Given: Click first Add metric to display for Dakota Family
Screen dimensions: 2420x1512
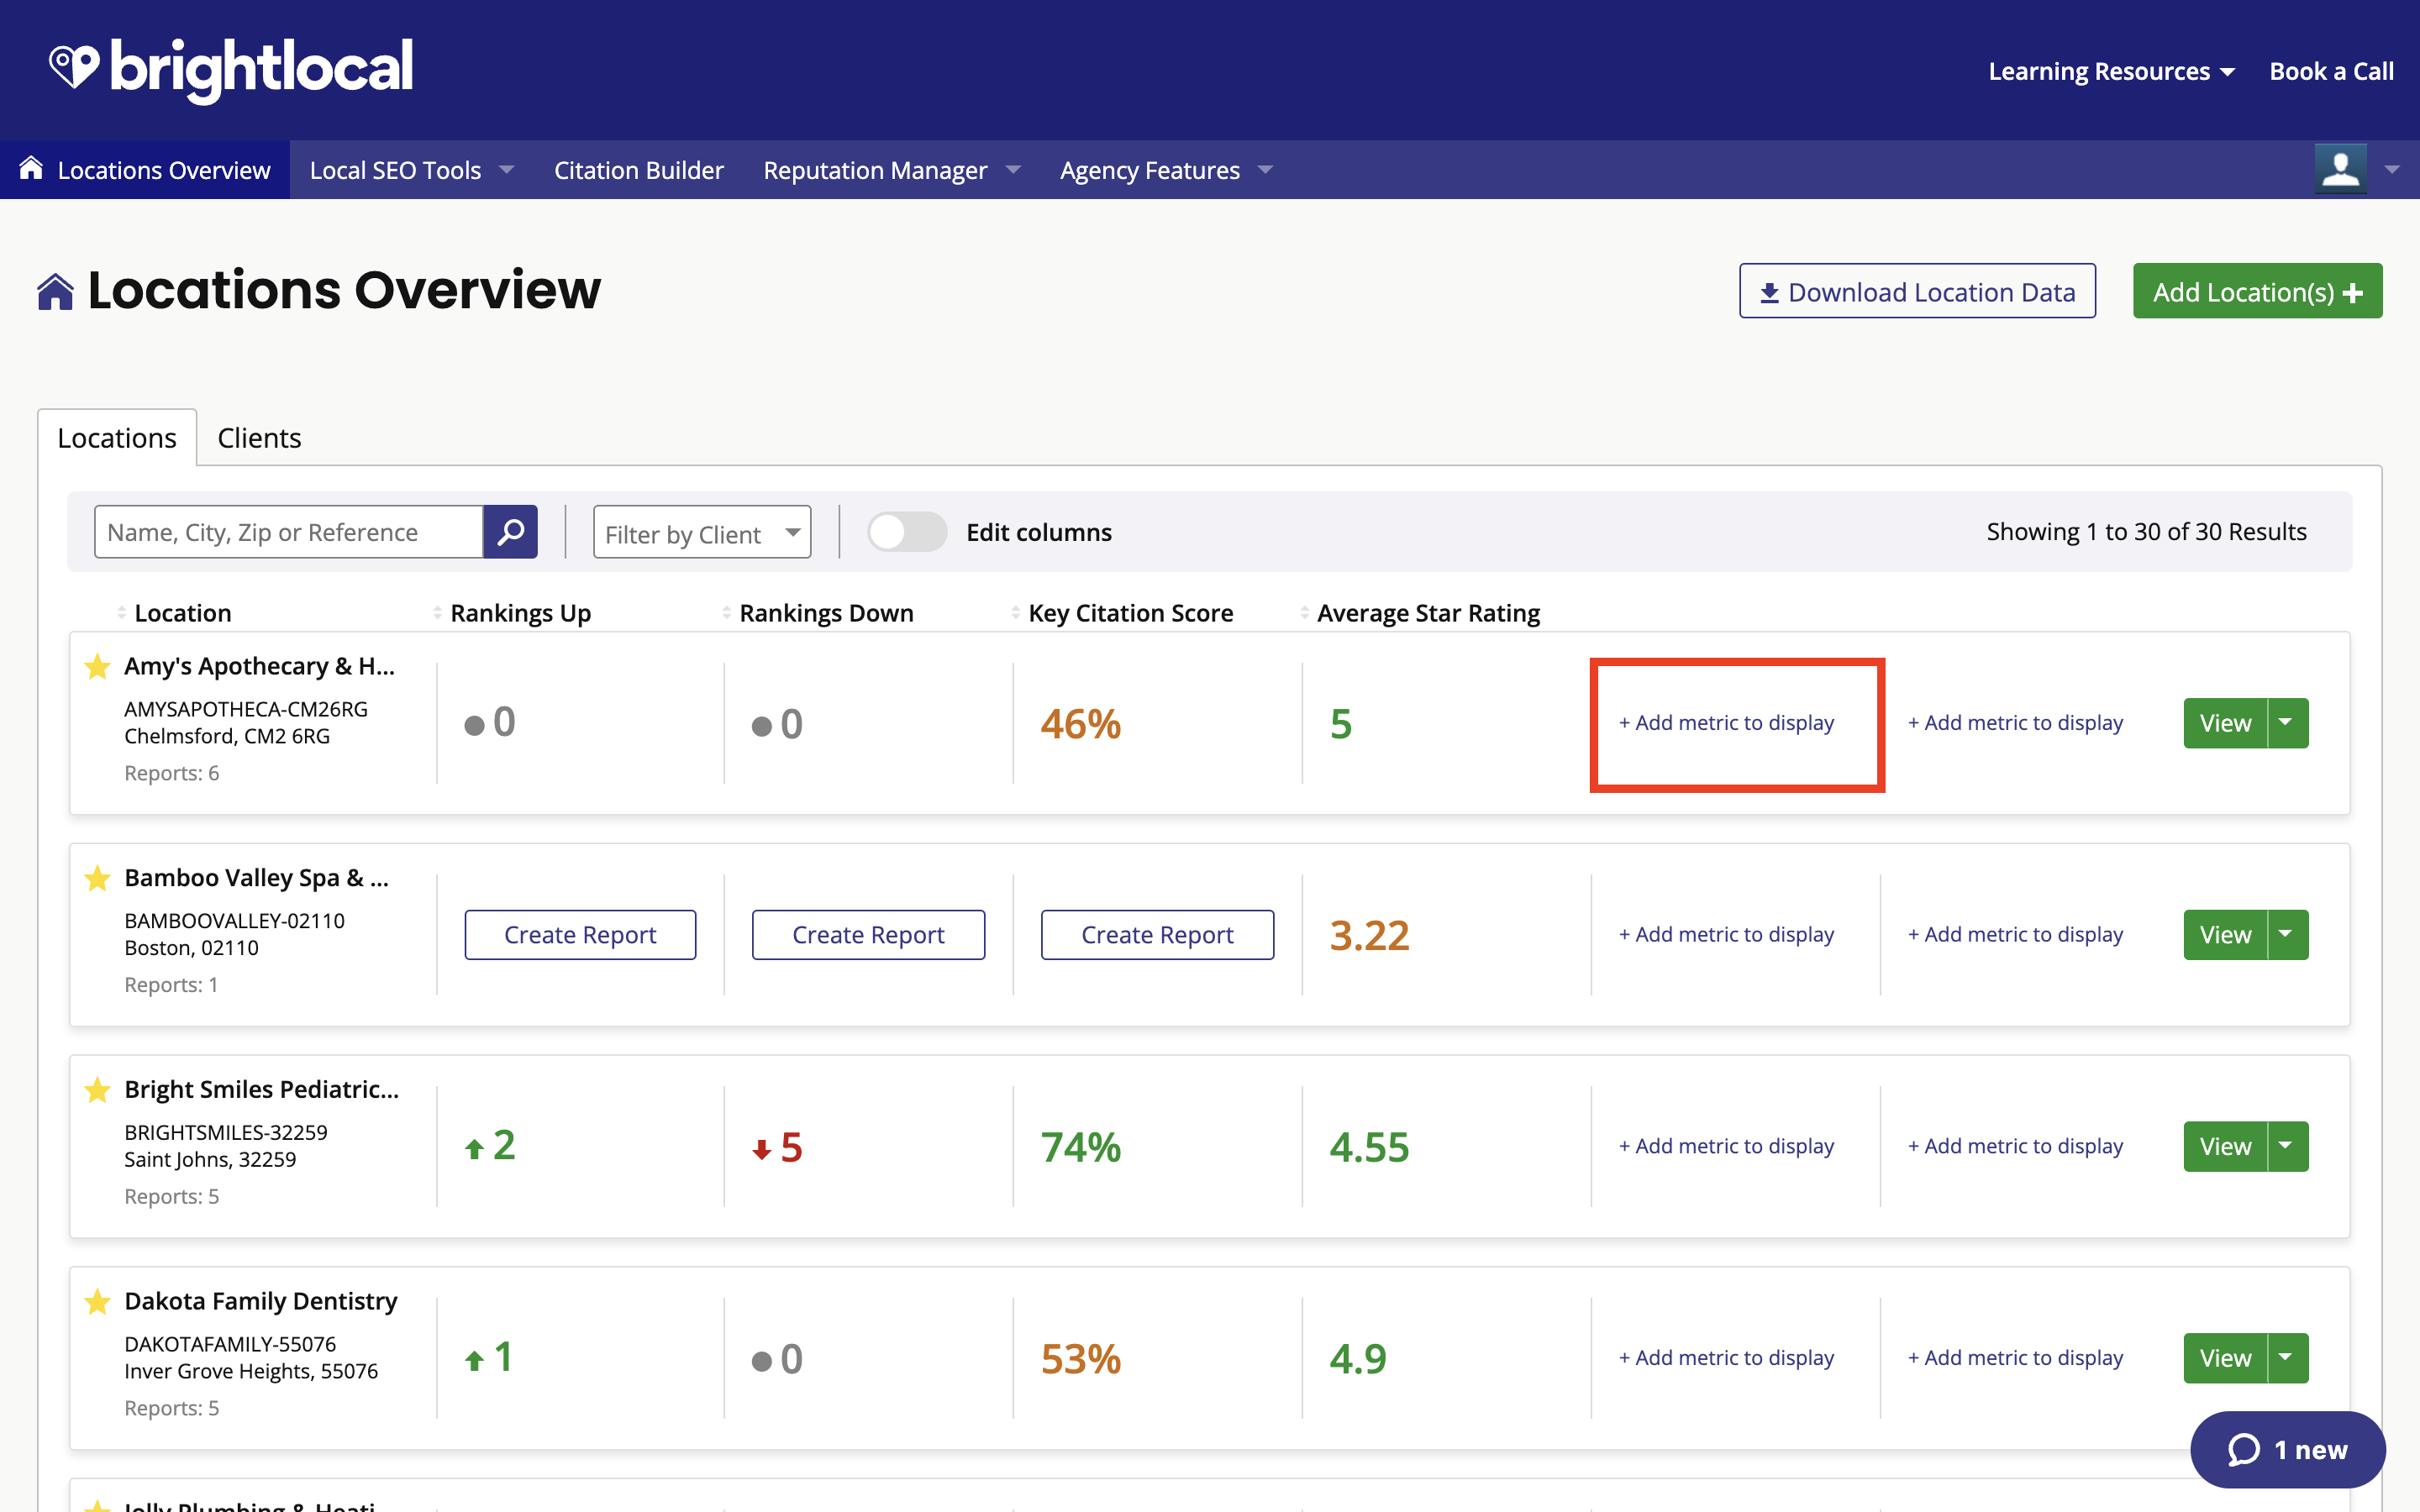Looking at the screenshot, I should click(1726, 1358).
